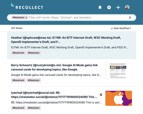Click #Mastodon tag on Barry Schwartz note
The image size is (143, 114).
click(34, 80)
